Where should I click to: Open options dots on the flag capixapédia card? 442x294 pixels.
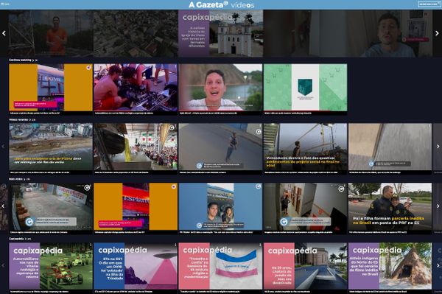(260, 245)
